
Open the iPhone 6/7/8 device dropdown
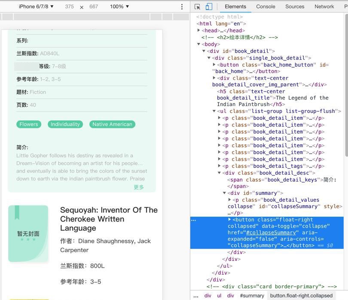click(36, 6)
